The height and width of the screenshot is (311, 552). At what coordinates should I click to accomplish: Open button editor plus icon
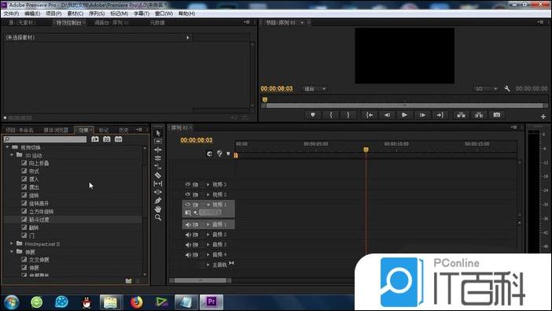[543, 117]
